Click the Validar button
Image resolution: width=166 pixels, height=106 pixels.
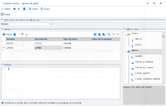[x=6, y=9]
